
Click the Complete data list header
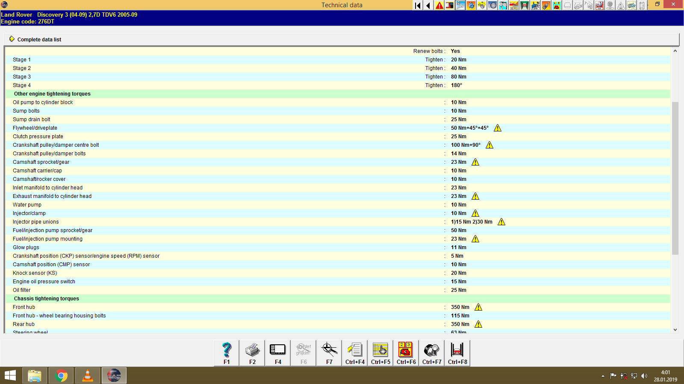click(x=342, y=39)
